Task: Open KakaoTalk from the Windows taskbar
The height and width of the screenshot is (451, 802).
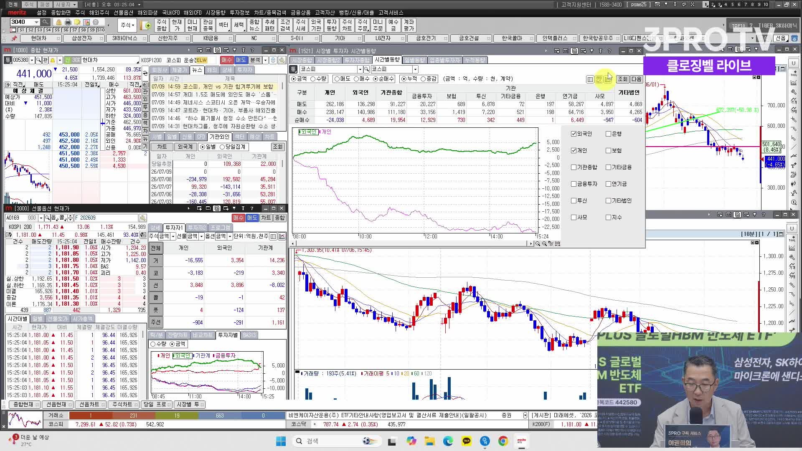Action: pyautogui.click(x=467, y=441)
